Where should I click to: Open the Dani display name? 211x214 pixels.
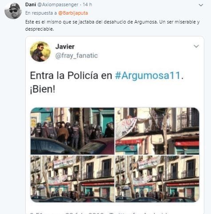[x=31, y=4]
